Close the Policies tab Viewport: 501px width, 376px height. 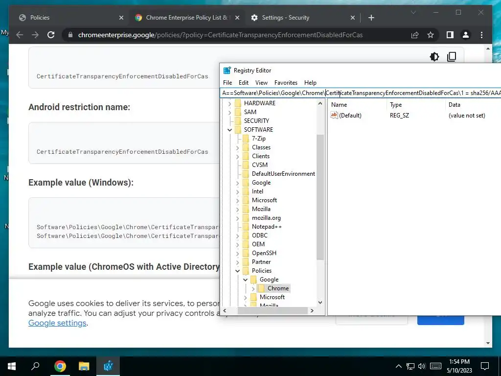point(121,18)
